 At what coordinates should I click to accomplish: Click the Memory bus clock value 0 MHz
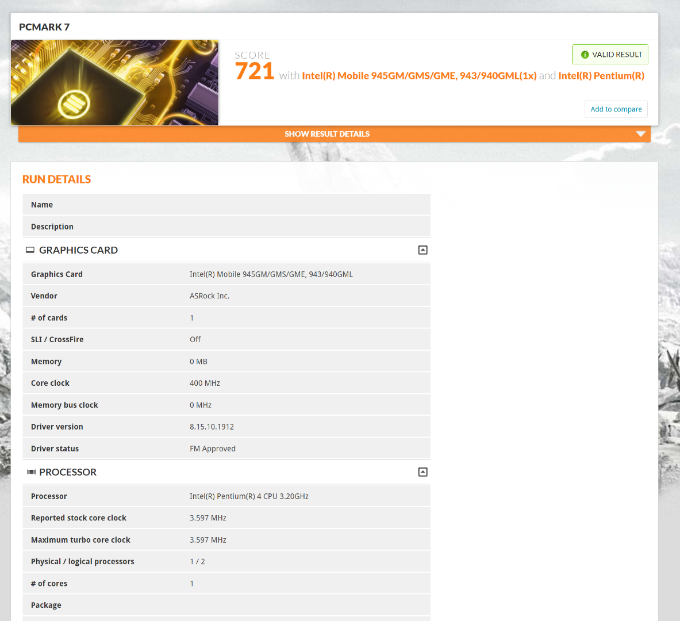point(201,405)
